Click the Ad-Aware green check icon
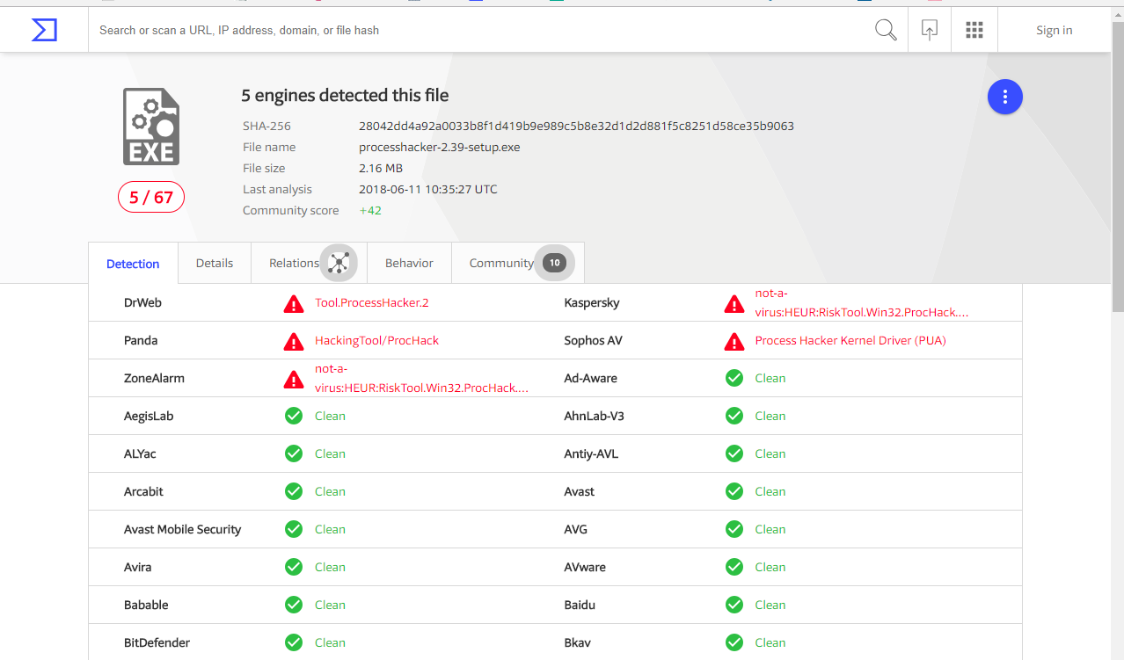Viewport: 1124px width, 660px height. coord(734,378)
